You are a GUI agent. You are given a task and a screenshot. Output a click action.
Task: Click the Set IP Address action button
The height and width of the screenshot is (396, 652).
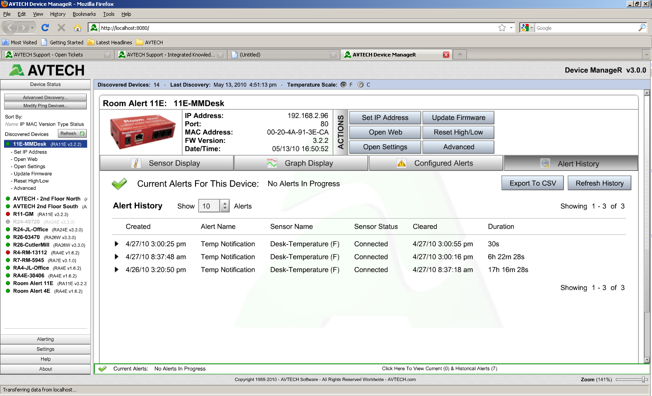point(385,118)
